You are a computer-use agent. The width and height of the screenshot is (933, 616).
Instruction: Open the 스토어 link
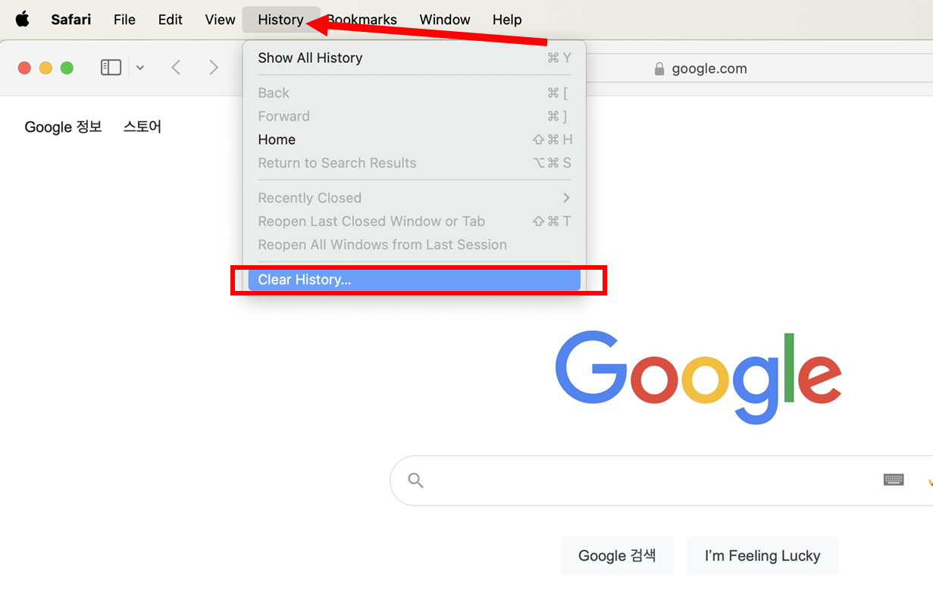[142, 127]
